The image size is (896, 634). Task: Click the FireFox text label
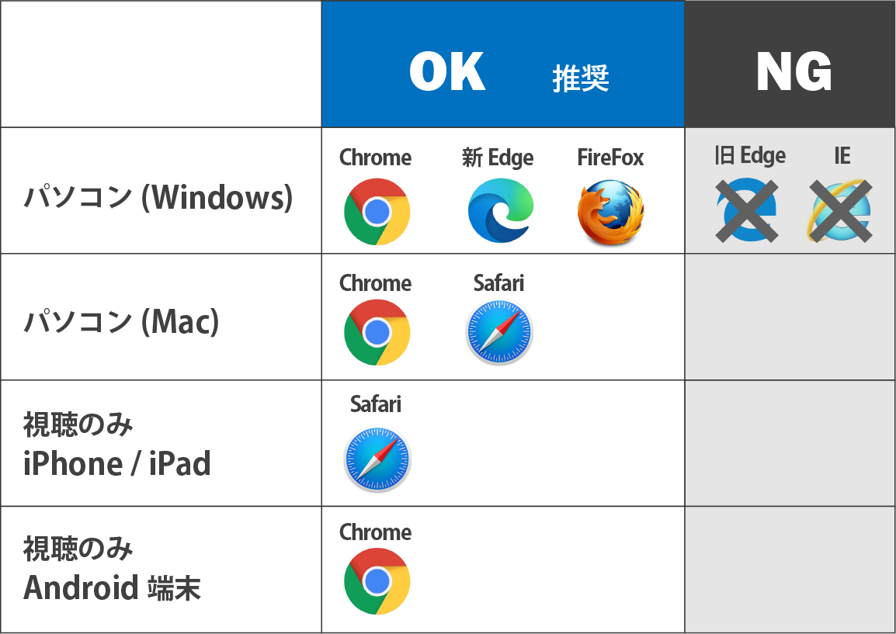(x=610, y=158)
